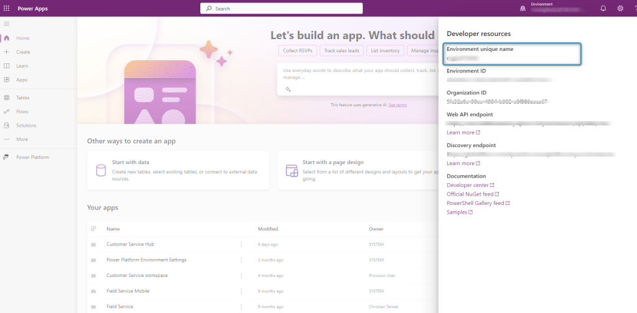
Task: Select the Track sales leads suggestion
Action: point(342,51)
